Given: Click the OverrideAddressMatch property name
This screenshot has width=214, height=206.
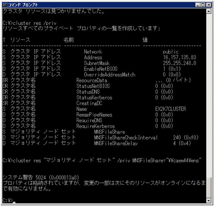Looking at the screenshot, I should 110,75.
